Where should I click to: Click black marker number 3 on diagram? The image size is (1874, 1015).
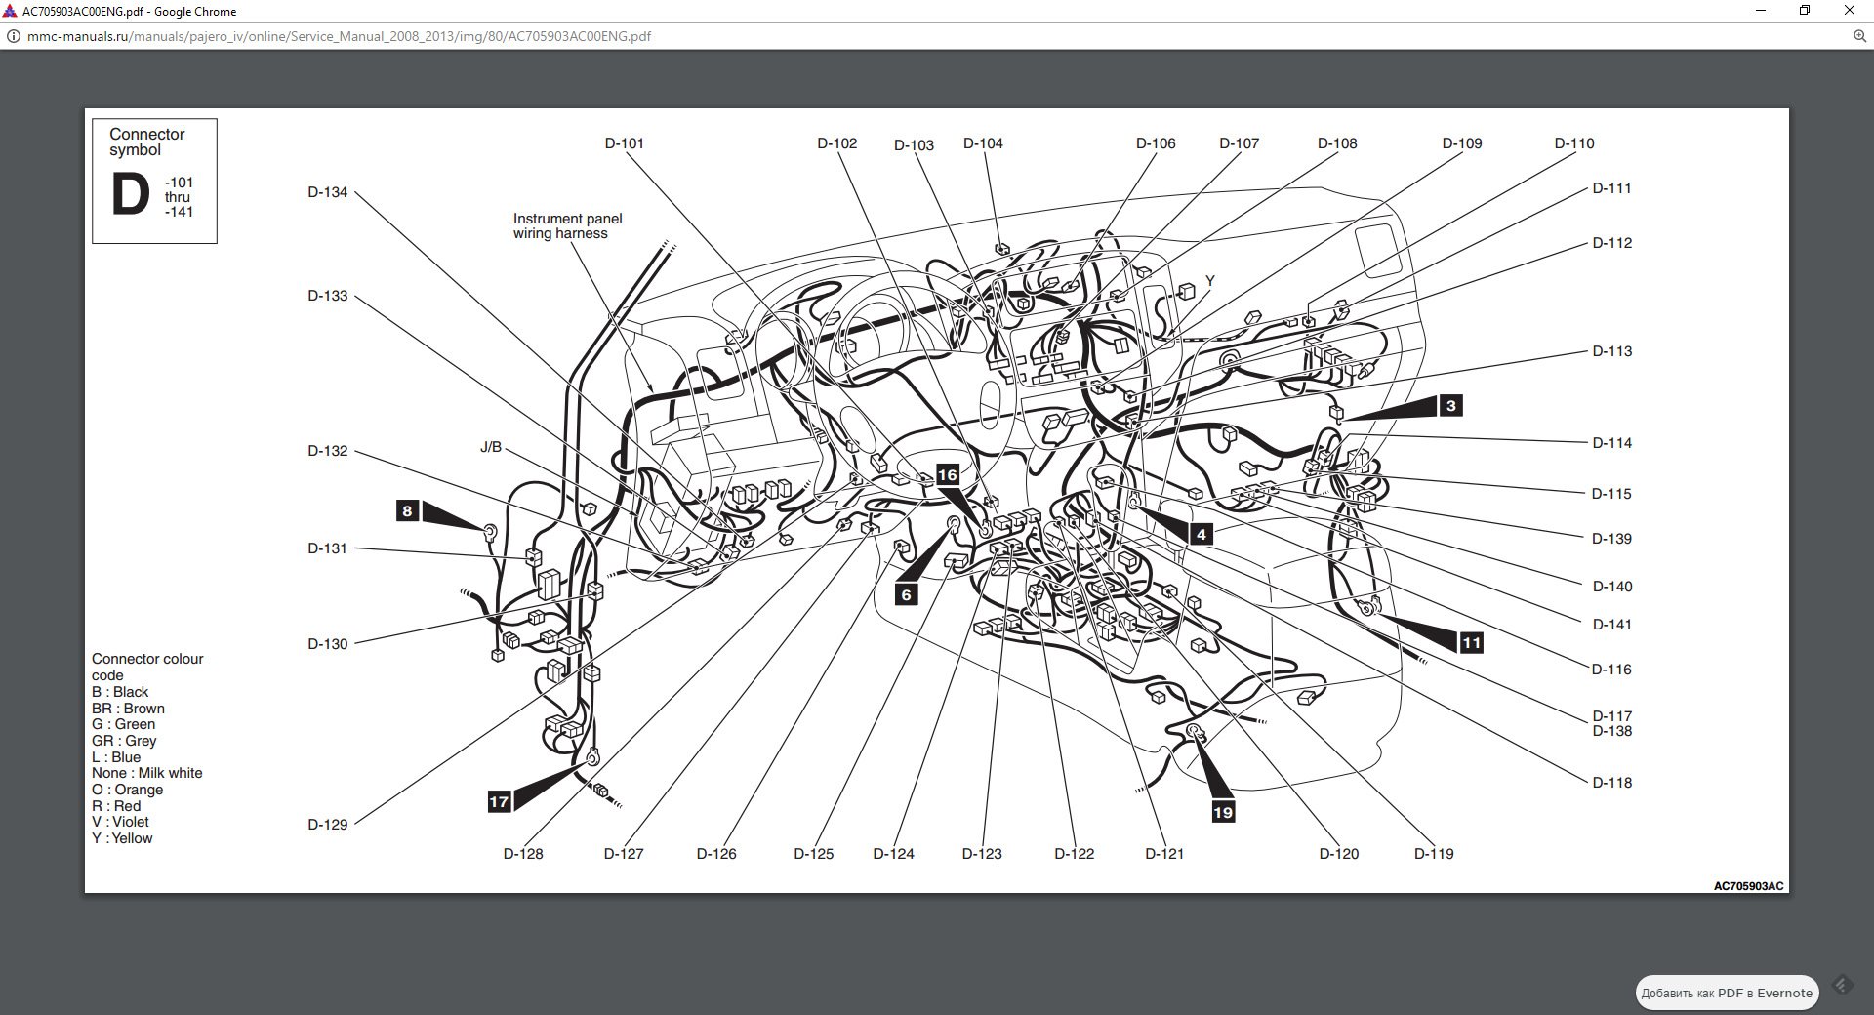coord(1450,406)
